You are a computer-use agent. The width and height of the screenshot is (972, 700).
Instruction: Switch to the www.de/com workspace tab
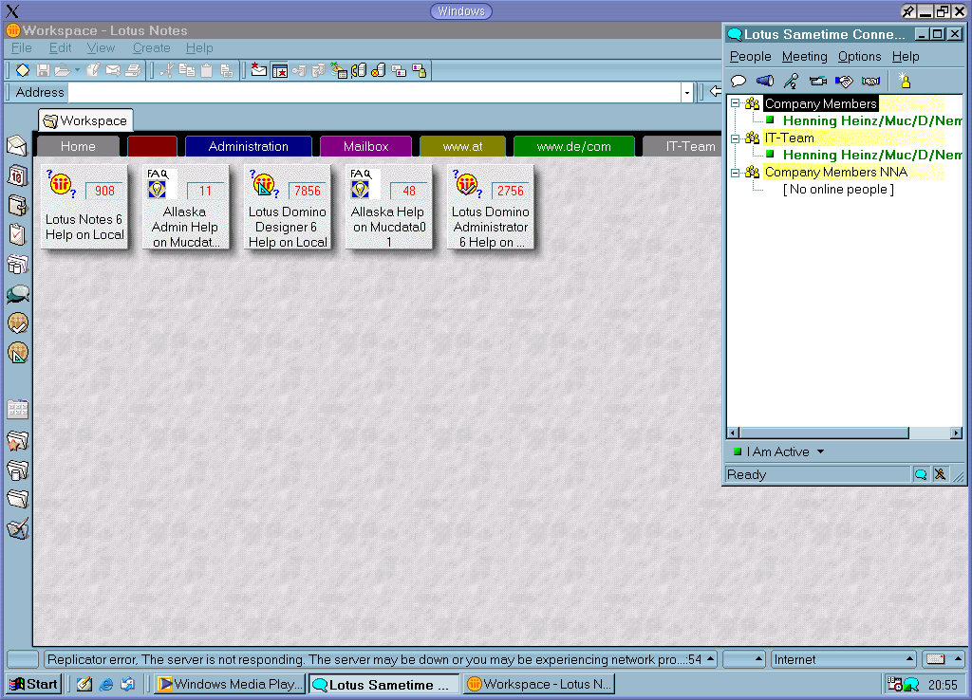(x=573, y=147)
